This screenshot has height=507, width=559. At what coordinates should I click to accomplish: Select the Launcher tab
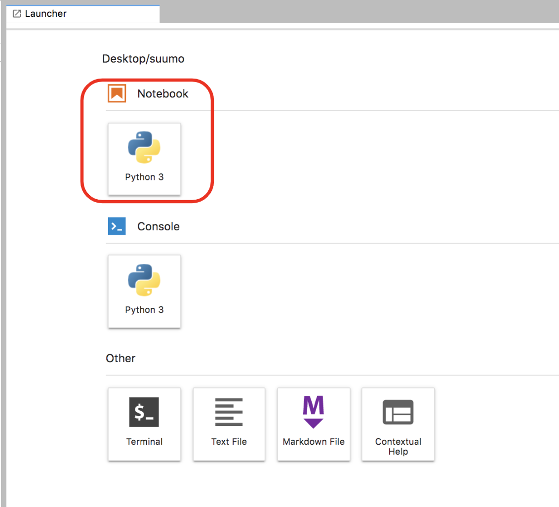[83, 14]
